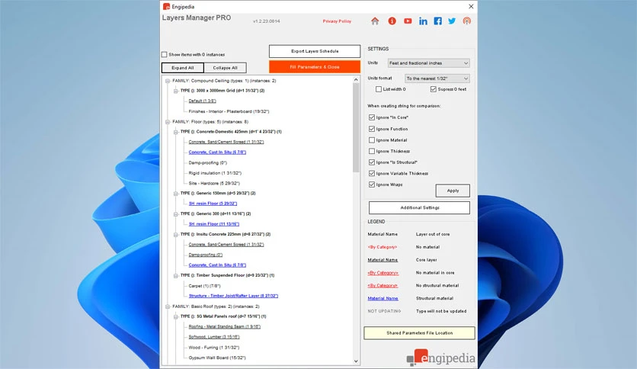The width and height of the screenshot is (637, 369).
Task: Select Wood - Furring layer
Action: (x=214, y=348)
